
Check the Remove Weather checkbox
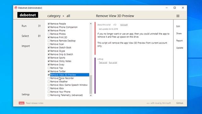49,82
